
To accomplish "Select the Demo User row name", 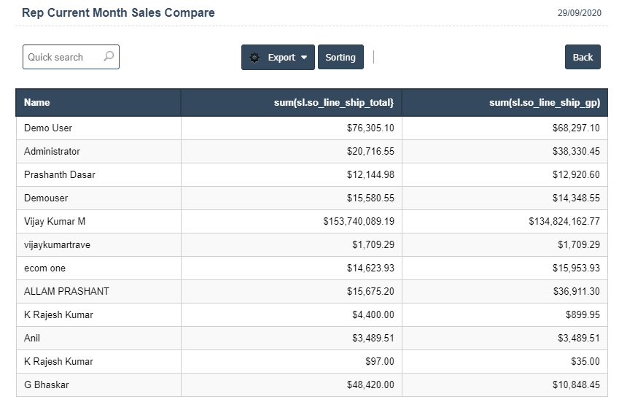I will 48,128.
